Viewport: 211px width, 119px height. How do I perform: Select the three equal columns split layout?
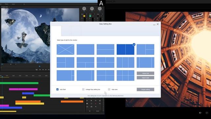[x=125, y=62]
